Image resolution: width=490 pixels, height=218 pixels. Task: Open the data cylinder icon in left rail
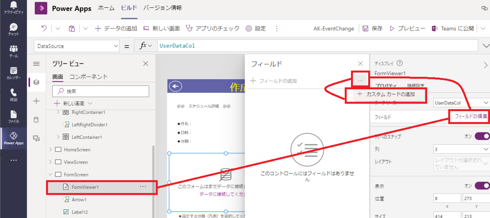pos(36,119)
